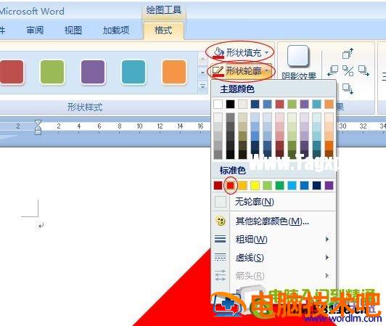Switch to the 视图 (View) tab
The height and width of the screenshot is (326, 386).
[x=73, y=30]
